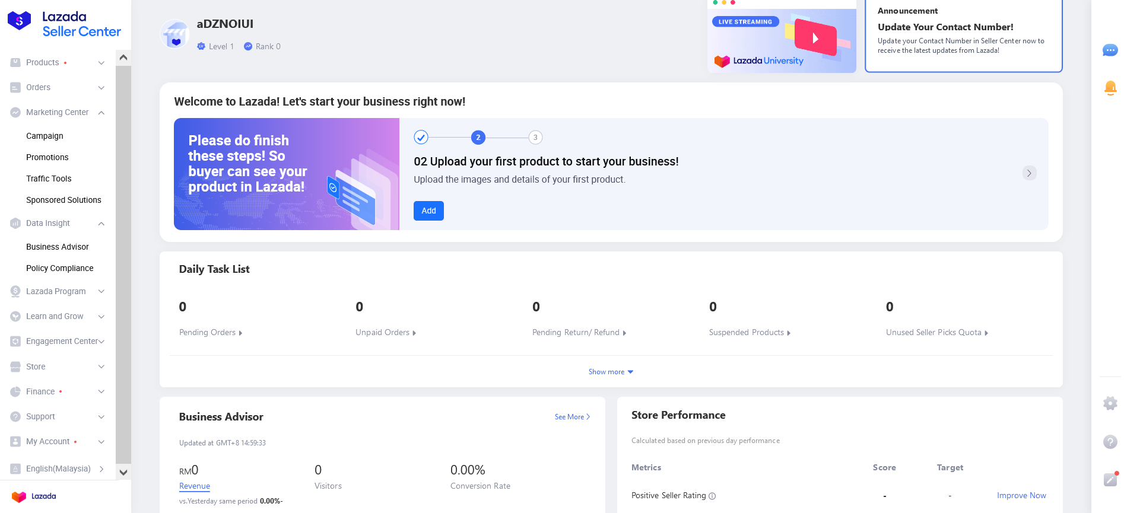Open Pending Orders task link
This screenshot has width=1124, height=513.
211,333
